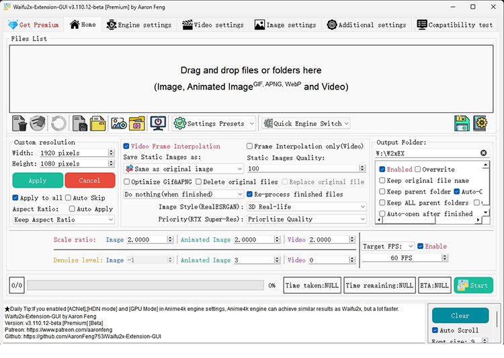Open the Additional settings tab
Image resolution: width=504 pixels, height=358 pixels.
click(366, 25)
